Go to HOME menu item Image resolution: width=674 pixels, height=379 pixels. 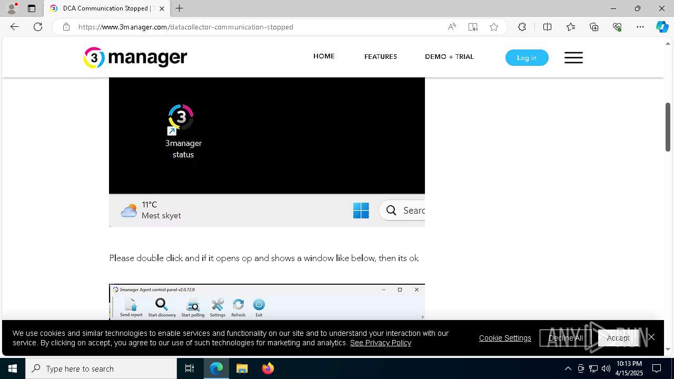pyautogui.click(x=324, y=56)
